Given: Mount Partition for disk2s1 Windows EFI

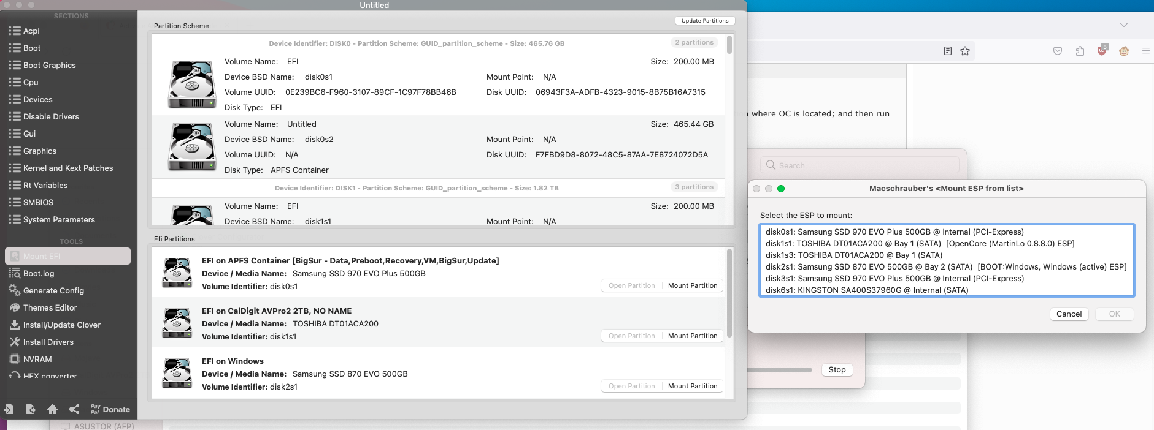Looking at the screenshot, I should point(693,386).
